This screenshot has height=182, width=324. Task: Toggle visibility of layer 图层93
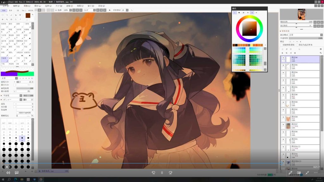[x=283, y=80]
